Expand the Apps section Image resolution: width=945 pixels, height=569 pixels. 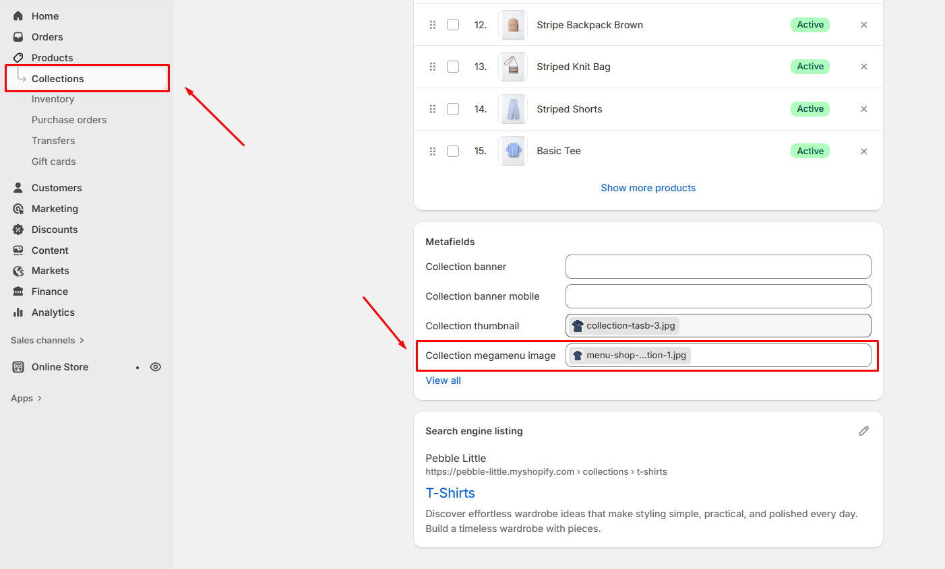tap(26, 399)
